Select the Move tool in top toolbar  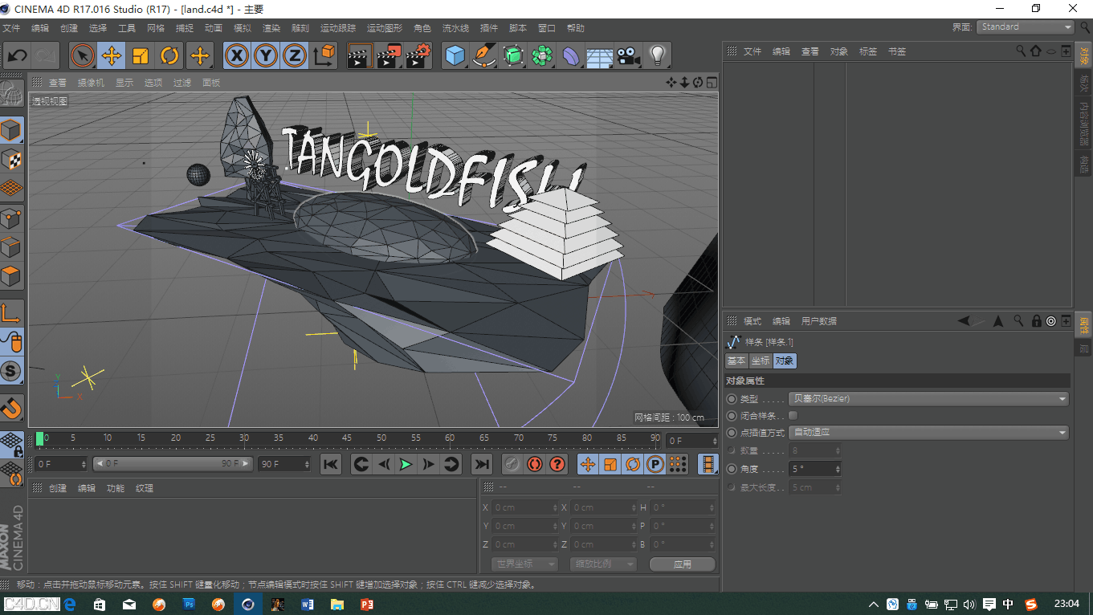(x=111, y=56)
